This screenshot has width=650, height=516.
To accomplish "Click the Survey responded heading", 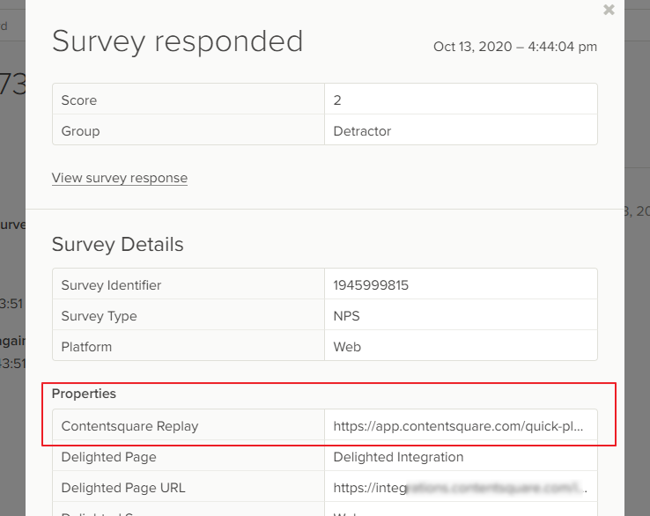I will (177, 41).
